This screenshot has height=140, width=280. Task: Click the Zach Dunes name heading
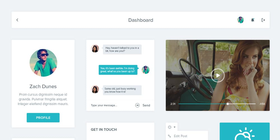click(43, 87)
